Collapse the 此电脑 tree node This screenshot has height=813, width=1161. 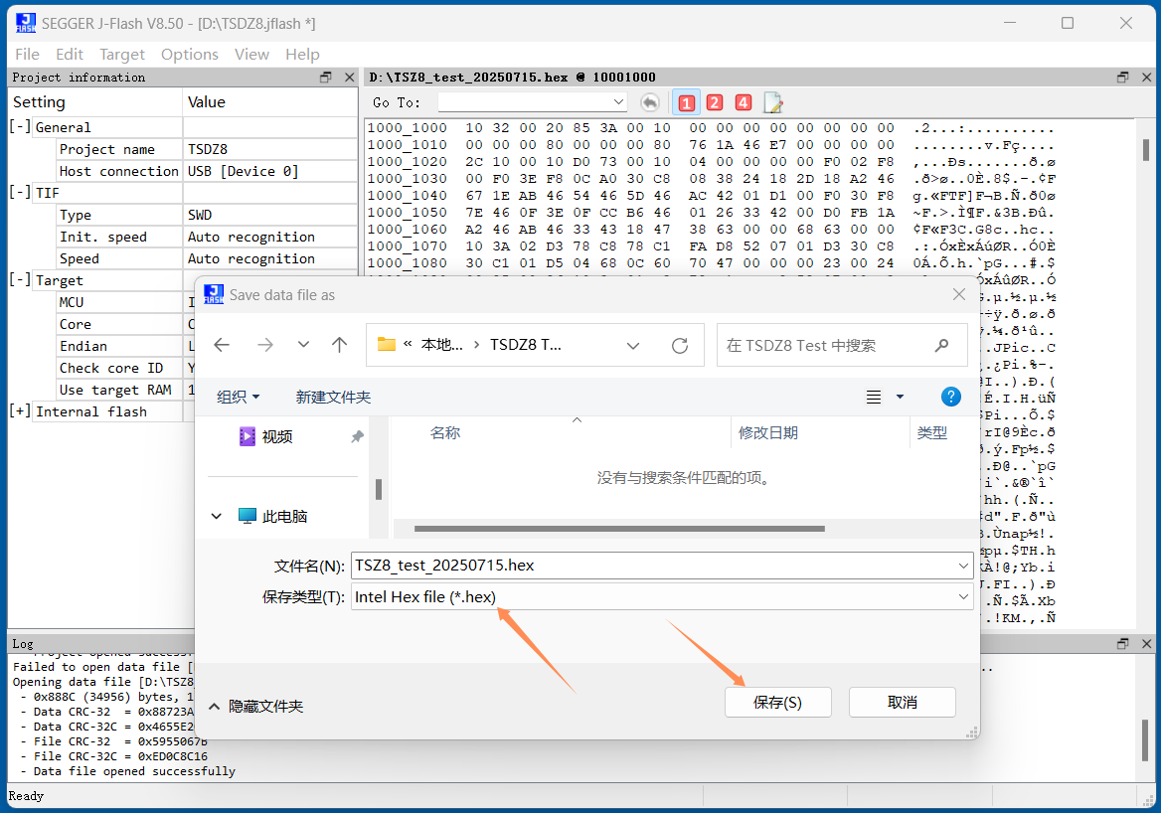click(217, 516)
